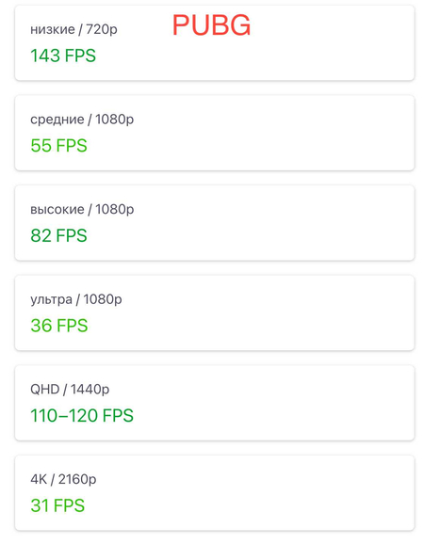
Task: Open the 4K / 2160p card
Action: [215, 493]
